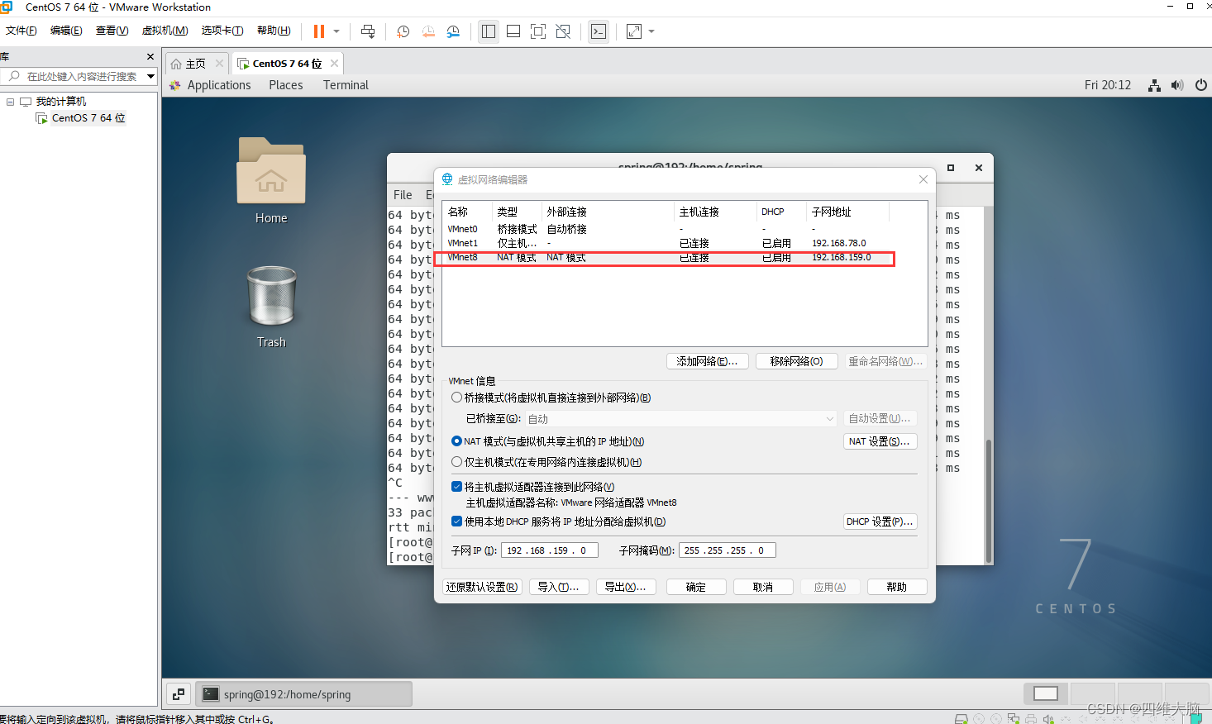Image resolution: width=1212 pixels, height=724 pixels.
Task: Toggle 使用本地 DHCP 服务 checkbox
Action: 456,522
